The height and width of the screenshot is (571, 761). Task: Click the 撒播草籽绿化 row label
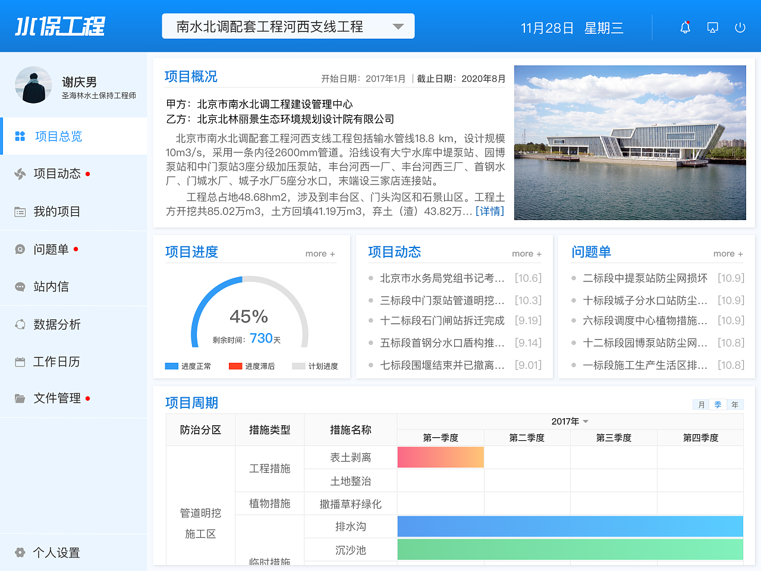coord(351,504)
